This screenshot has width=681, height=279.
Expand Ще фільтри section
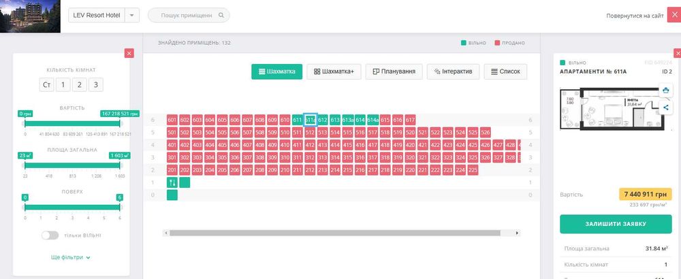click(70, 257)
